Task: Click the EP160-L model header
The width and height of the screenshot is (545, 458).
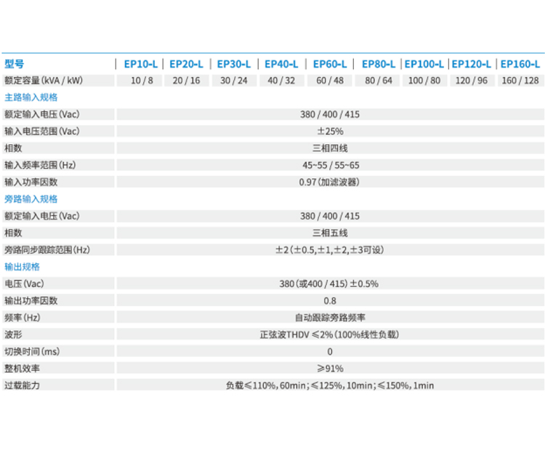Action: coord(520,64)
